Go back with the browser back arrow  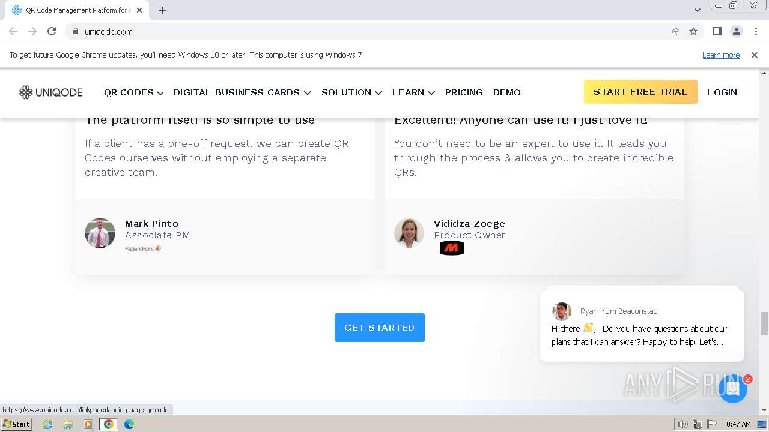pyautogui.click(x=13, y=31)
